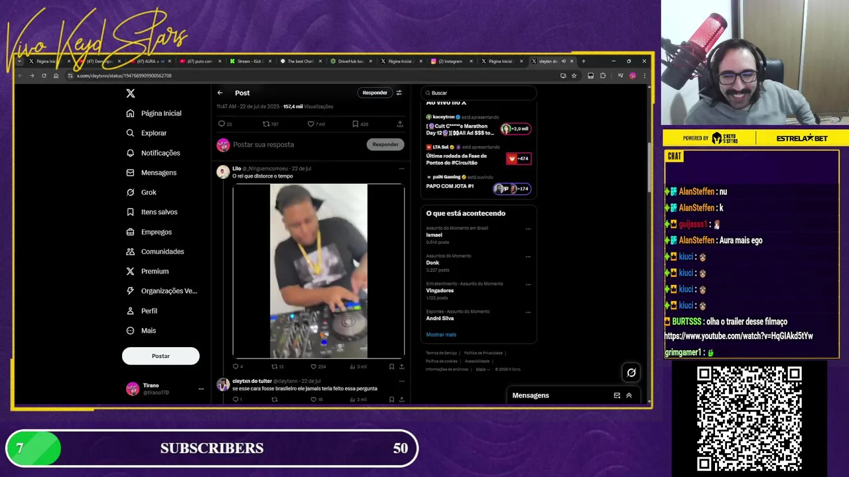The height and width of the screenshot is (477, 849).
Task: Open options dots on cleytxn do tuiter reply
Action: (x=401, y=382)
